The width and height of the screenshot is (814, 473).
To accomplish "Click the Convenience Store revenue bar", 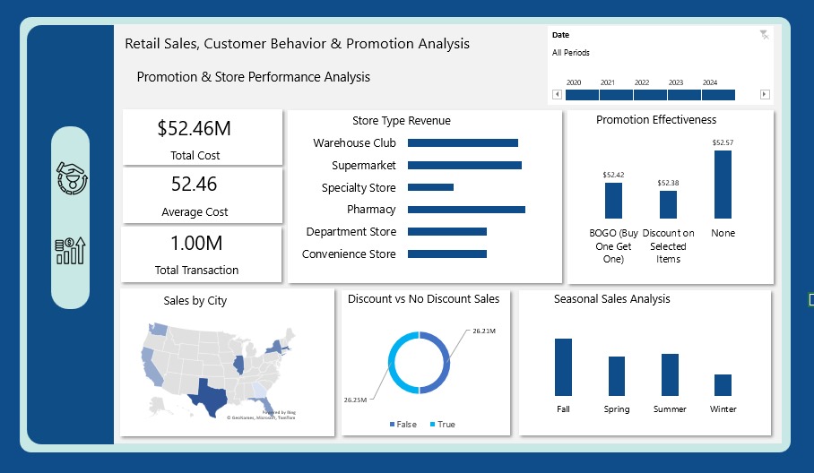I will 447,254.
